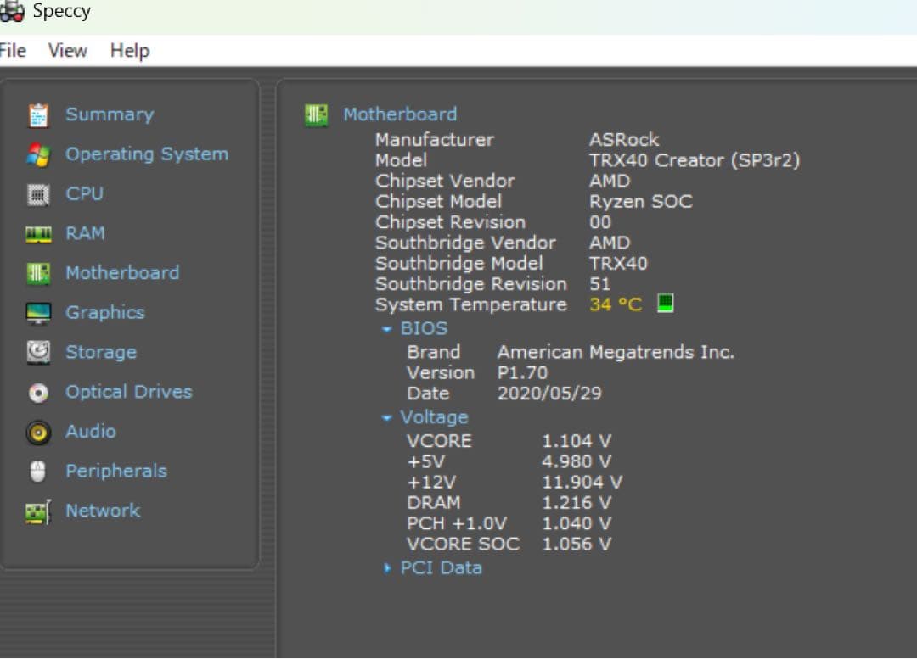Click the Voltage section title
This screenshot has width=917, height=659.
(x=434, y=417)
